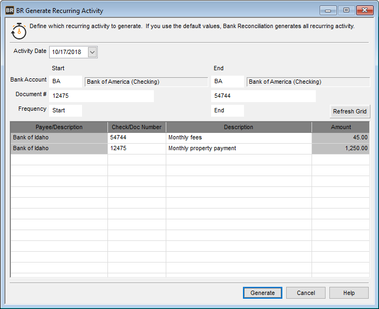
Task: Minimize the BR Generate Recurring Activity window
Action: coord(328,10)
